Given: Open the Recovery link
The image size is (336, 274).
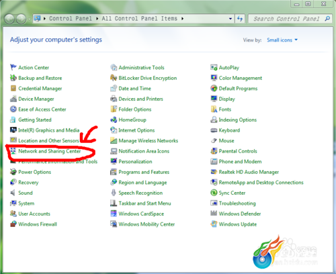Looking at the screenshot, I should (28, 183).
